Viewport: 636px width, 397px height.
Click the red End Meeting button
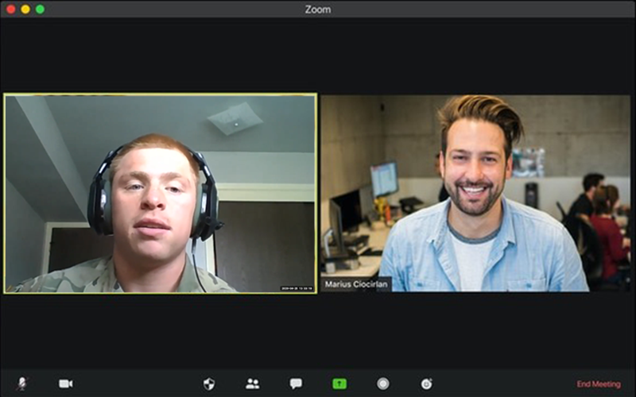[x=599, y=384]
